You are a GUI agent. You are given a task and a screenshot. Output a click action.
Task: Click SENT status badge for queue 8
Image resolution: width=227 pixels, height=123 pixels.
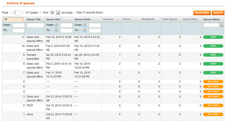pos(213,64)
